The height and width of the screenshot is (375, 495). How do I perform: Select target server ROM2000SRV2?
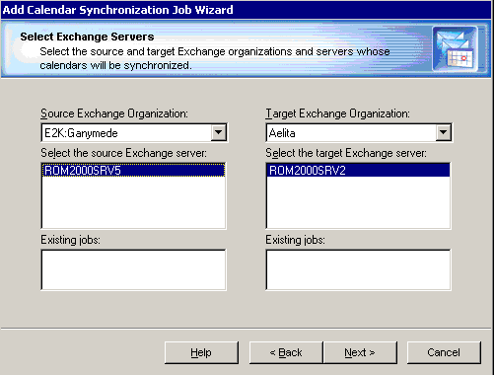click(358, 171)
